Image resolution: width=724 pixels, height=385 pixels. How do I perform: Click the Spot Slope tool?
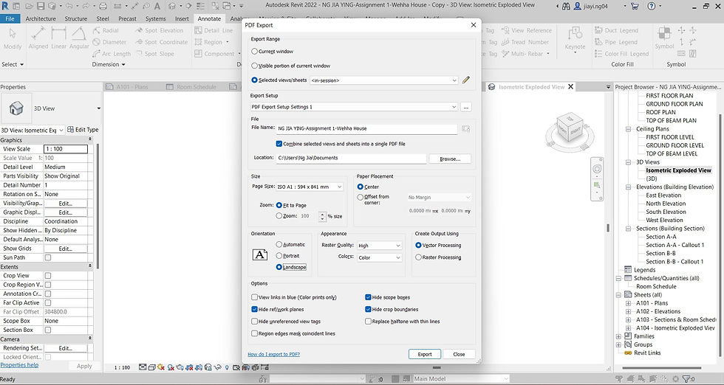point(154,54)
